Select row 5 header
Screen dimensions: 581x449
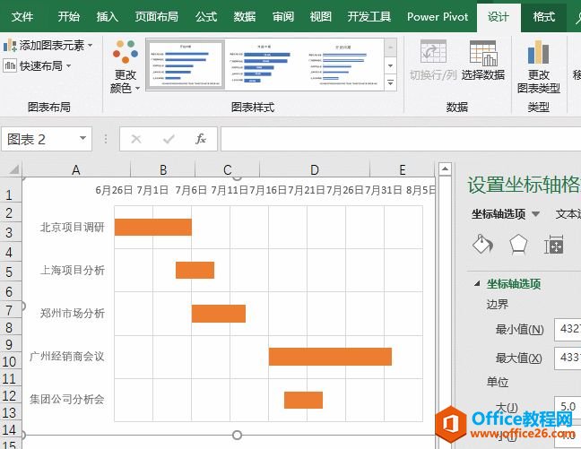(10, 272)
